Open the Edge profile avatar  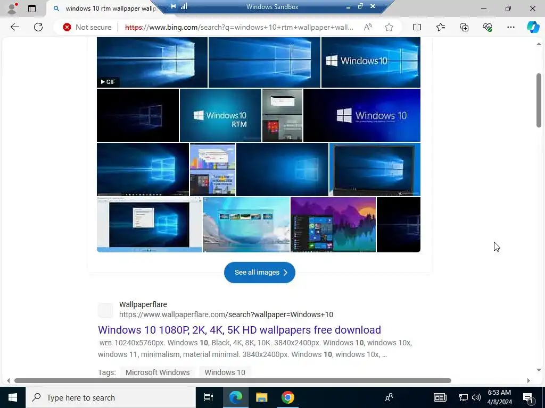[12, 8]
